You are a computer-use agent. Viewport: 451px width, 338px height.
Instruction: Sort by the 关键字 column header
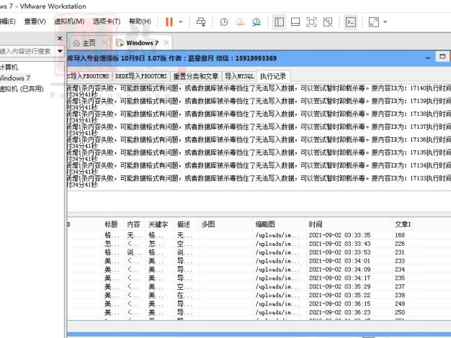click(158, 224)
